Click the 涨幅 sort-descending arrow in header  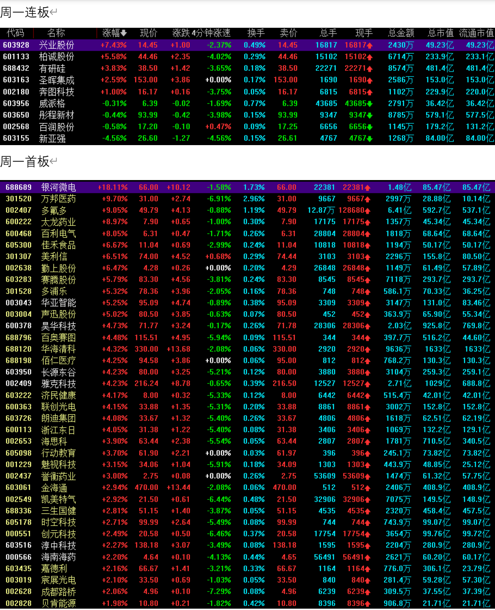click(x=124, y=33)
